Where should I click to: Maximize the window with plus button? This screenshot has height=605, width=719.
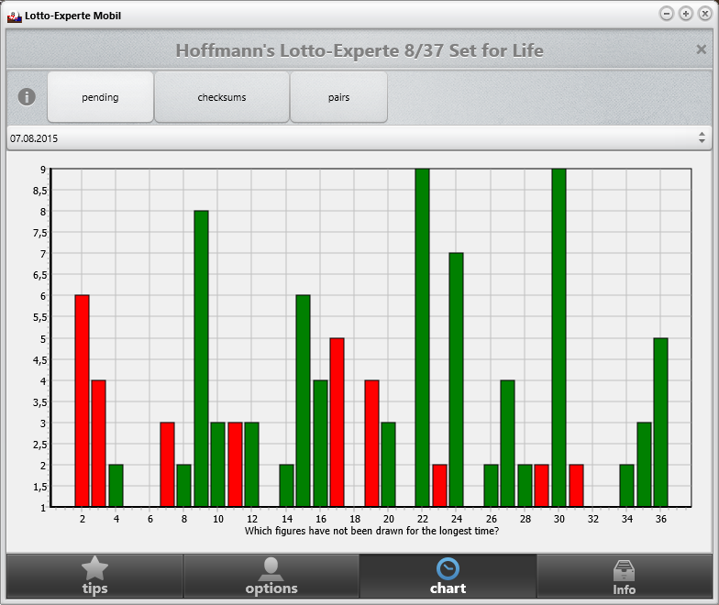(686, 14)
